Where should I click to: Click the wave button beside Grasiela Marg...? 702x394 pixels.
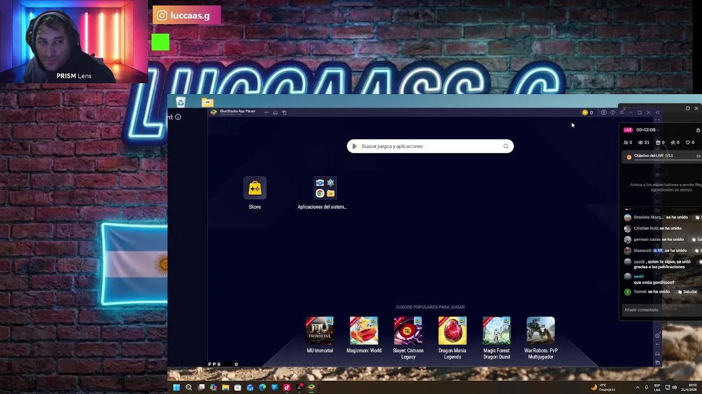(x=698, y=217)
